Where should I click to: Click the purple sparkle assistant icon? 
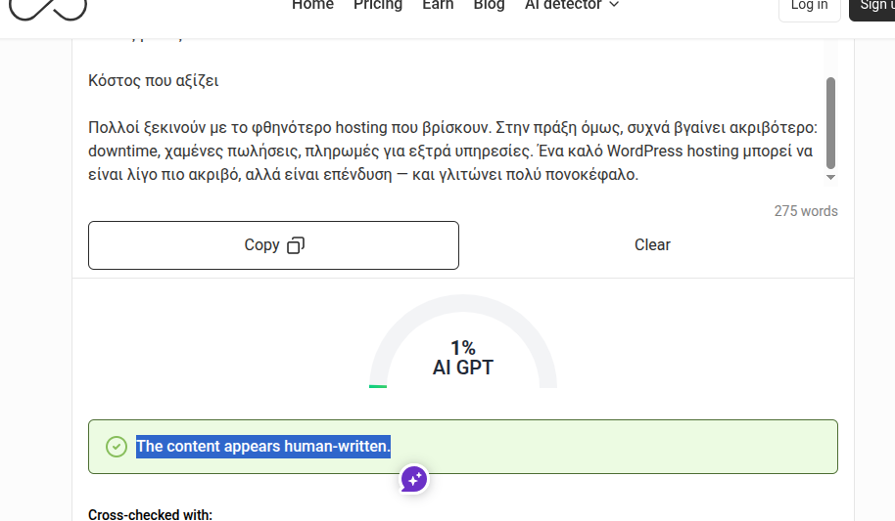pos(413,479)
